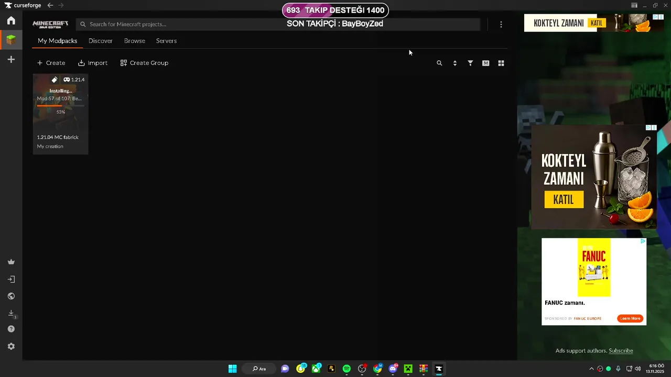Click the sign-in arrow icon in sidebar
Viewport: 671px width, 377px height.
[x=11, y=279]
